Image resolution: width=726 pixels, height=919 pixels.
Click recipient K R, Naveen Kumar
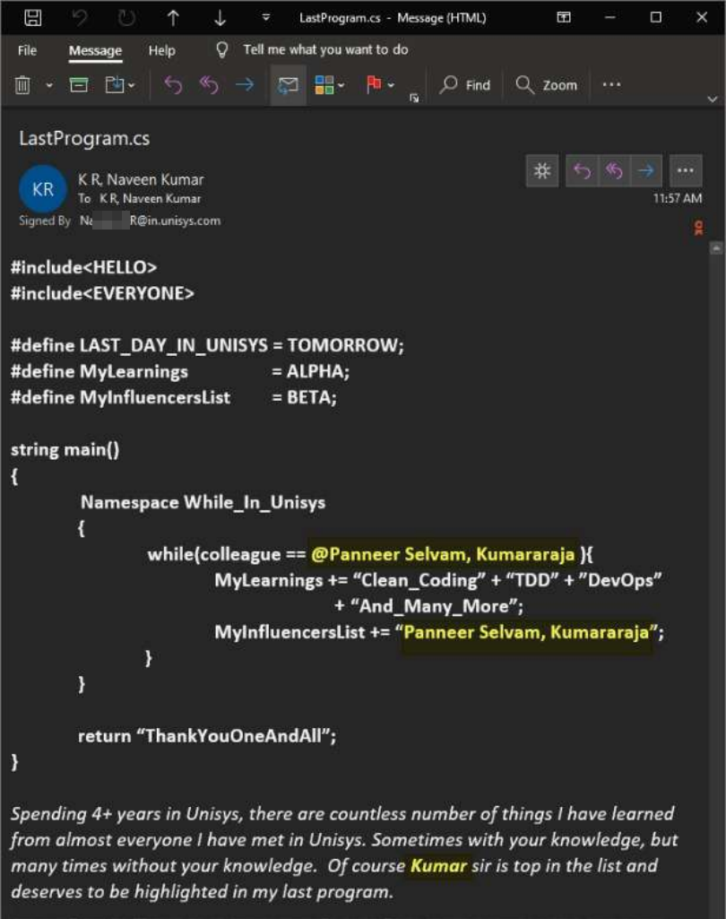pyautogui.click(x=150, y=199)
